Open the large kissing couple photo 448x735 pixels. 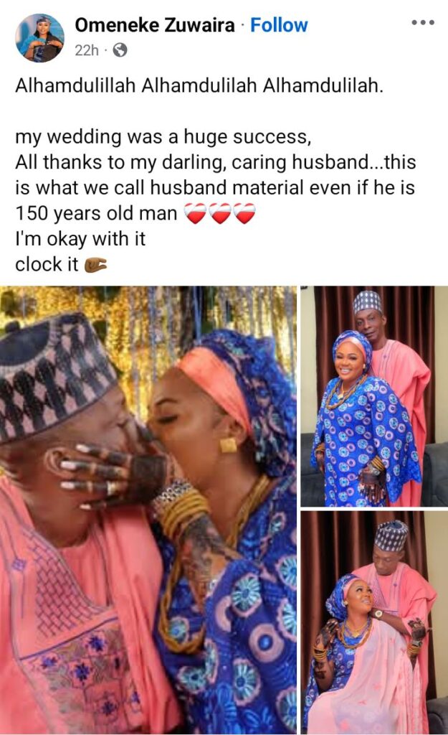click(148, 510)
